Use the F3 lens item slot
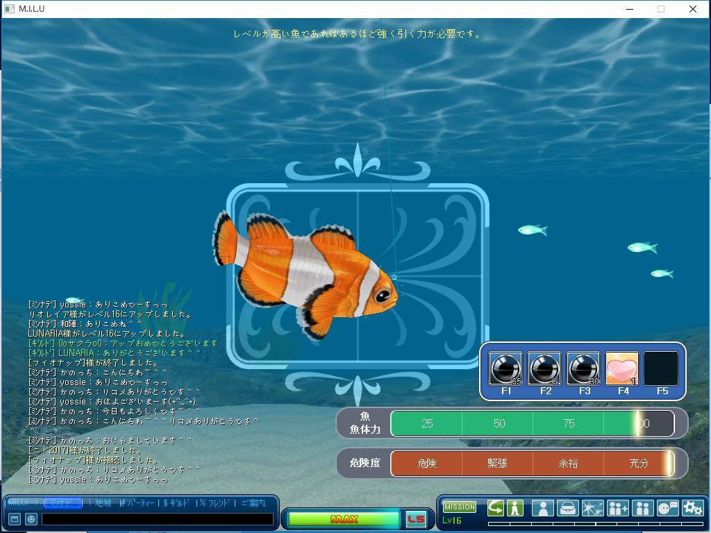The image size is (711, 533). (x=583, y=368)
